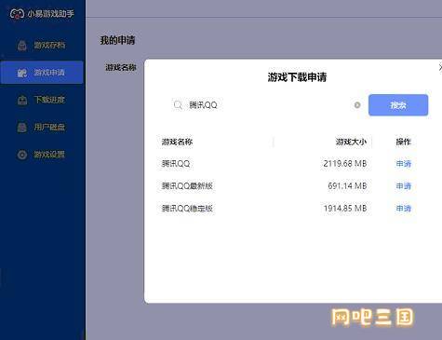The width and height of the screenshot is (442, 340).
Task: Click the blue 搜索 button
Action: (x=398, y=105)
